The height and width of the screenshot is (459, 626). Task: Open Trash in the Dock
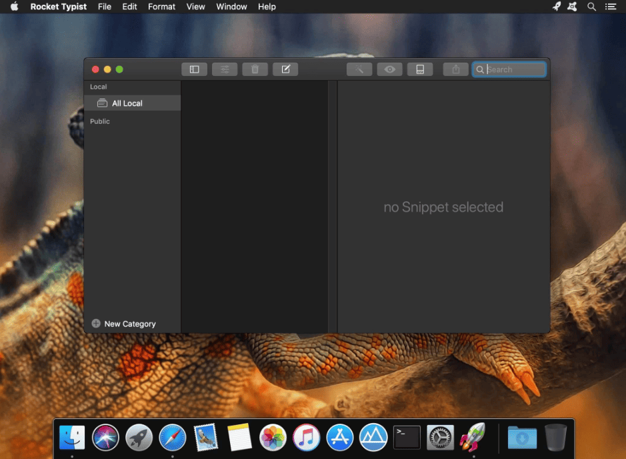pos(556,438)
